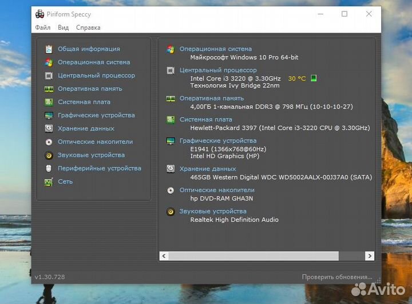Click hp DVD-RAM GHA3N text

click(221, 198)
